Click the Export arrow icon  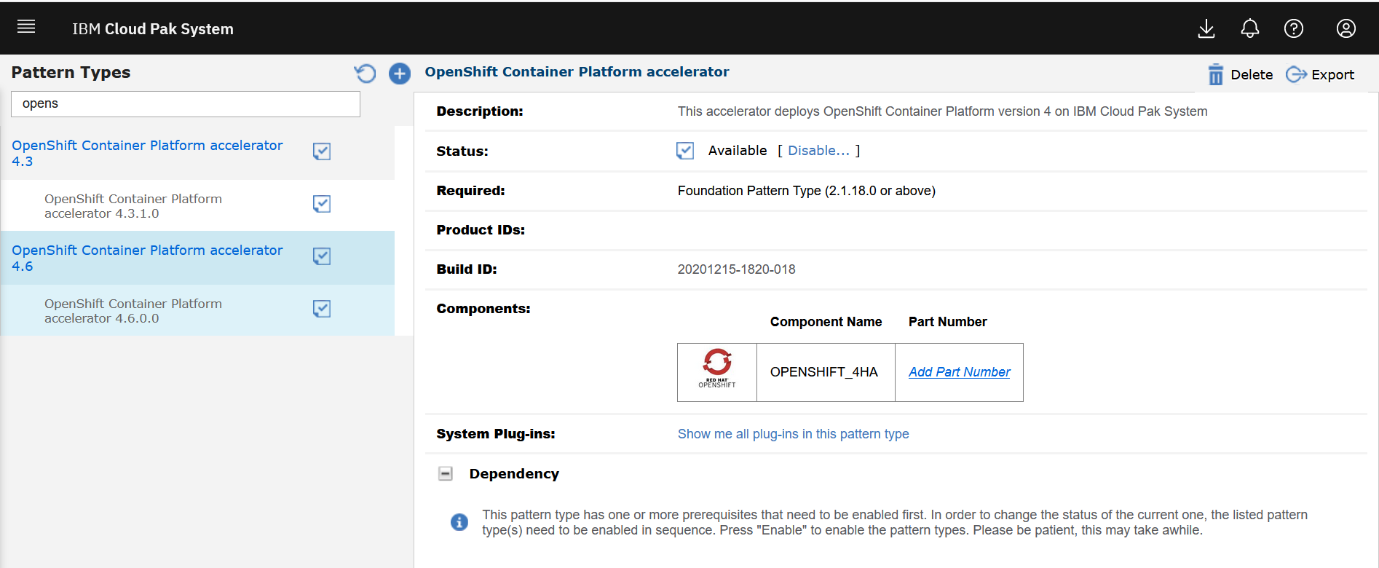click(x=1296, y=74)
